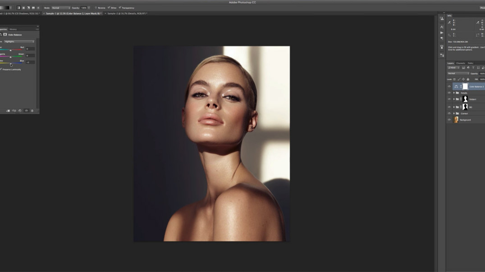Open the Brush presets icon in dock
The image size is (485, 272).
(x=442, y=47)
